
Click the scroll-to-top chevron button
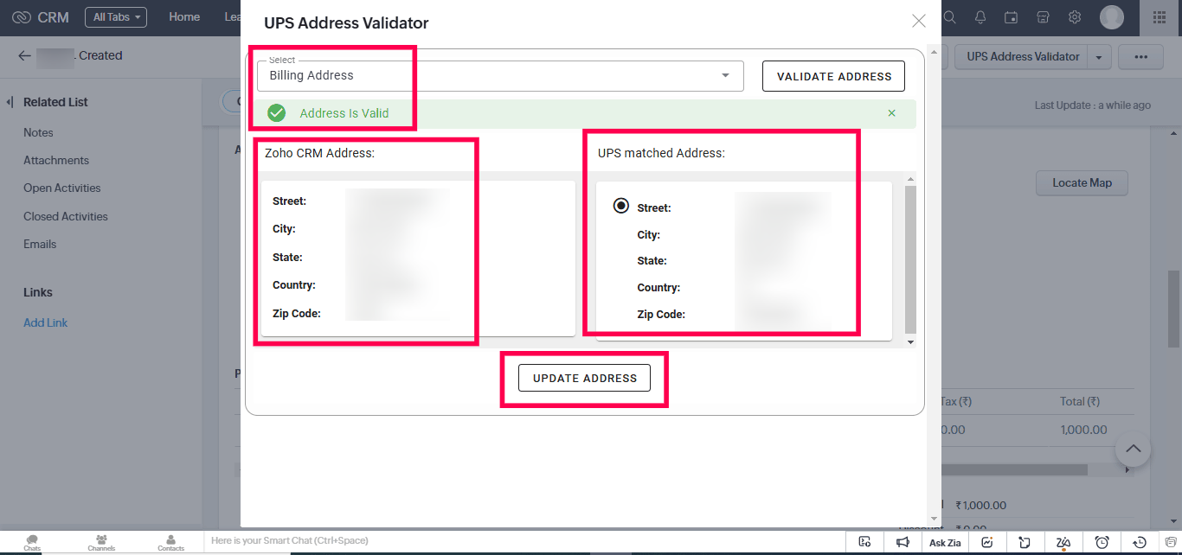pyautogui.click(x=1133, y=449)
